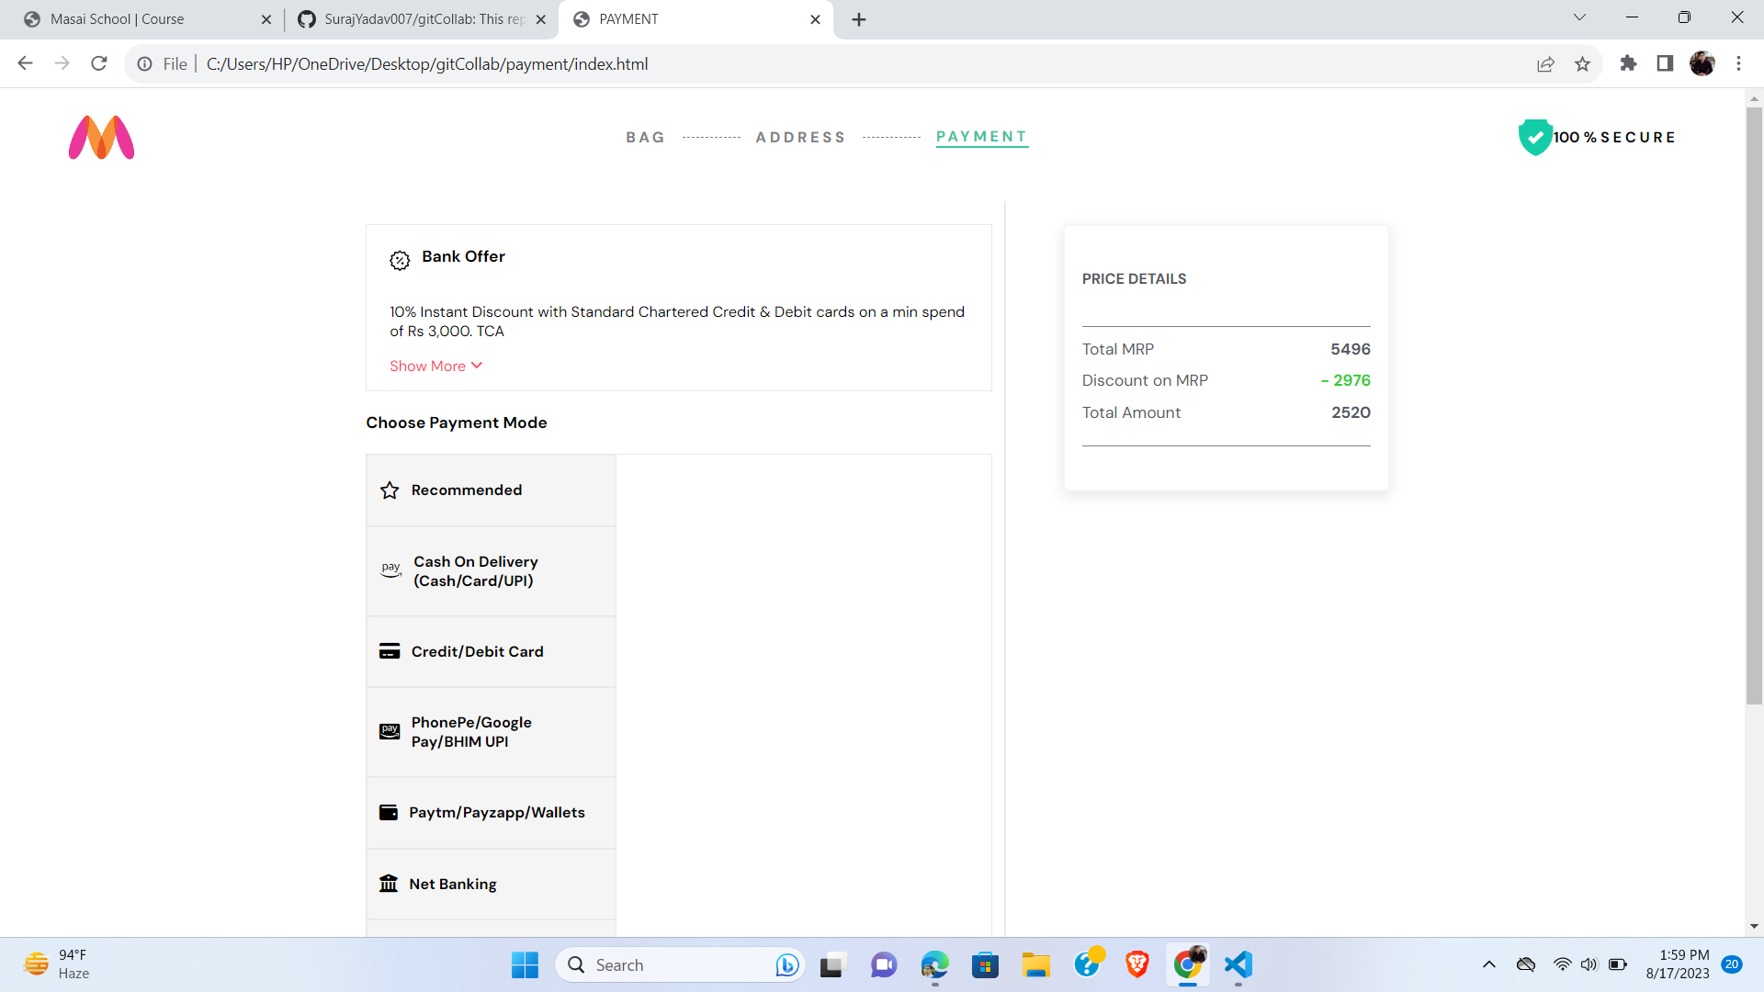Click the Paytm/Payzapp/Wallets wallet icon
Screen dimensions: 1764x992
click(389, 812)
